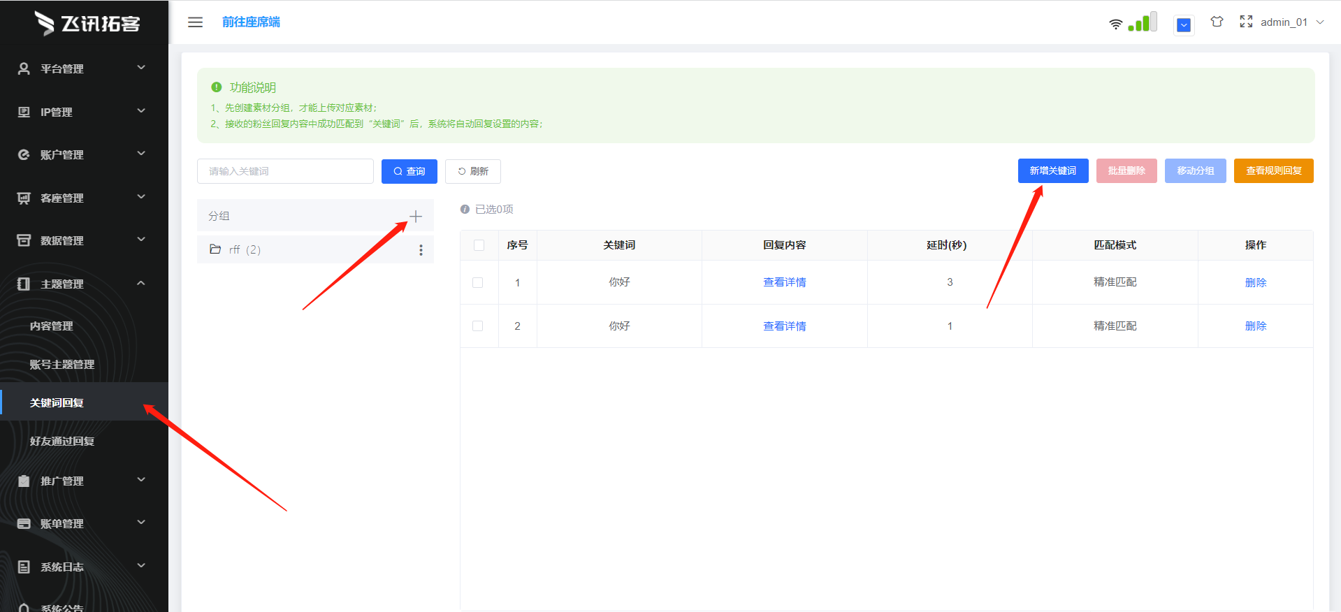Screen dimensions: 1341x612
Task: Expand the 客座管理 menu chevron
Action: (x=141, y=196)
